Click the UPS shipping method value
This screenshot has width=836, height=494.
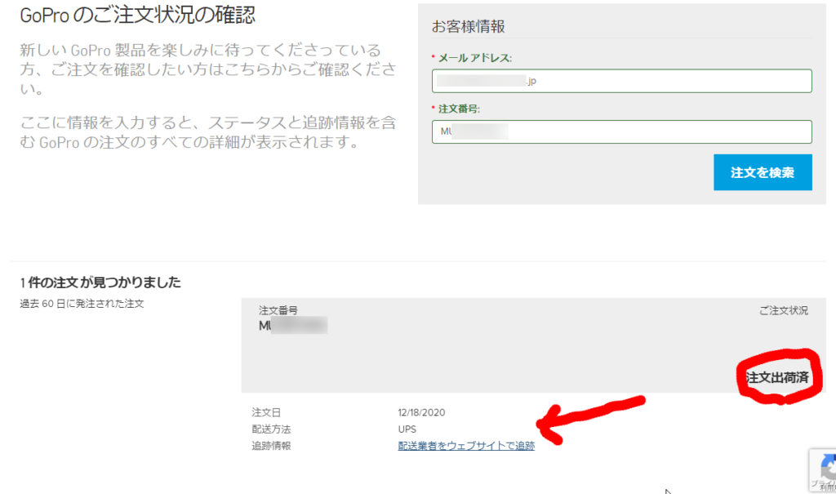coord(407,429)
